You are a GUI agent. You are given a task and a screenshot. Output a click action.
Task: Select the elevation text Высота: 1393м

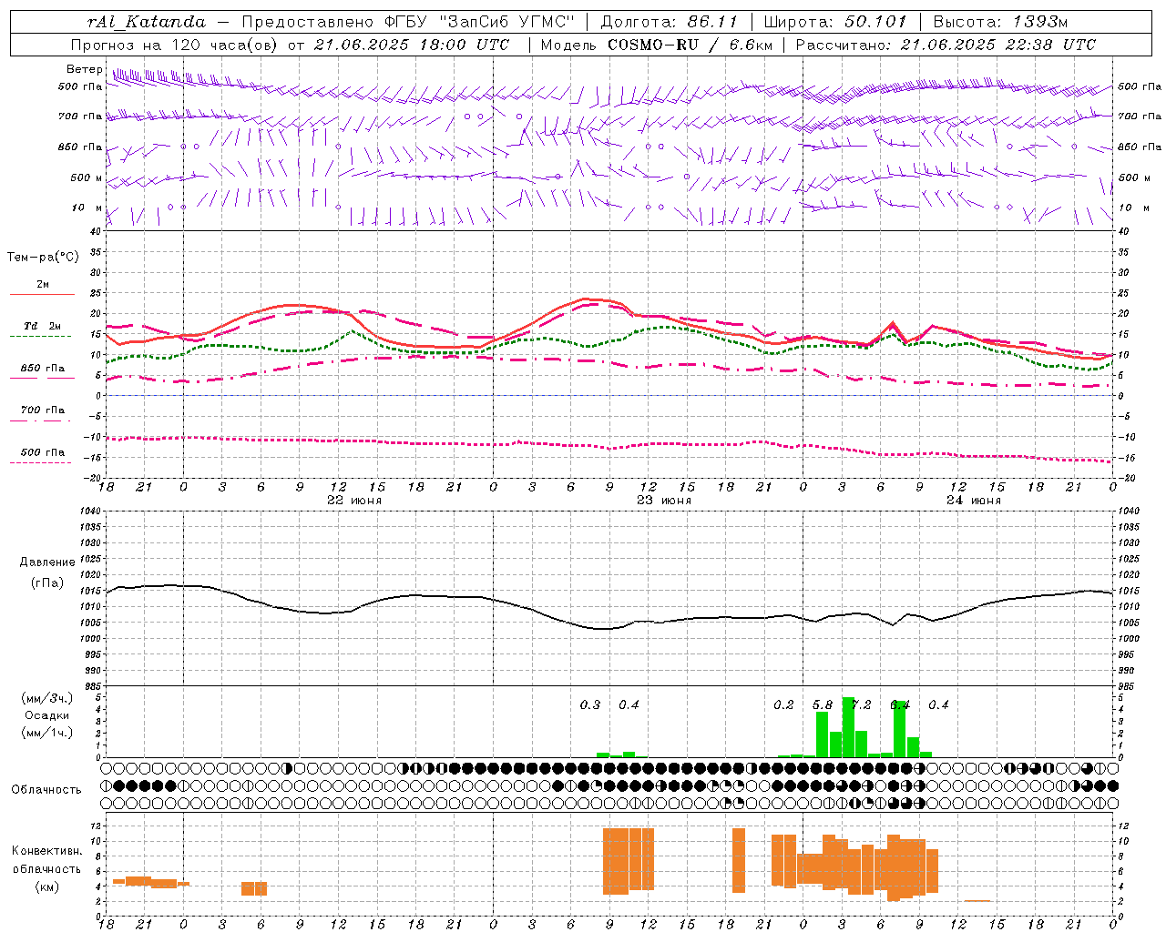pyautogui.click(x=1000, y=22)
